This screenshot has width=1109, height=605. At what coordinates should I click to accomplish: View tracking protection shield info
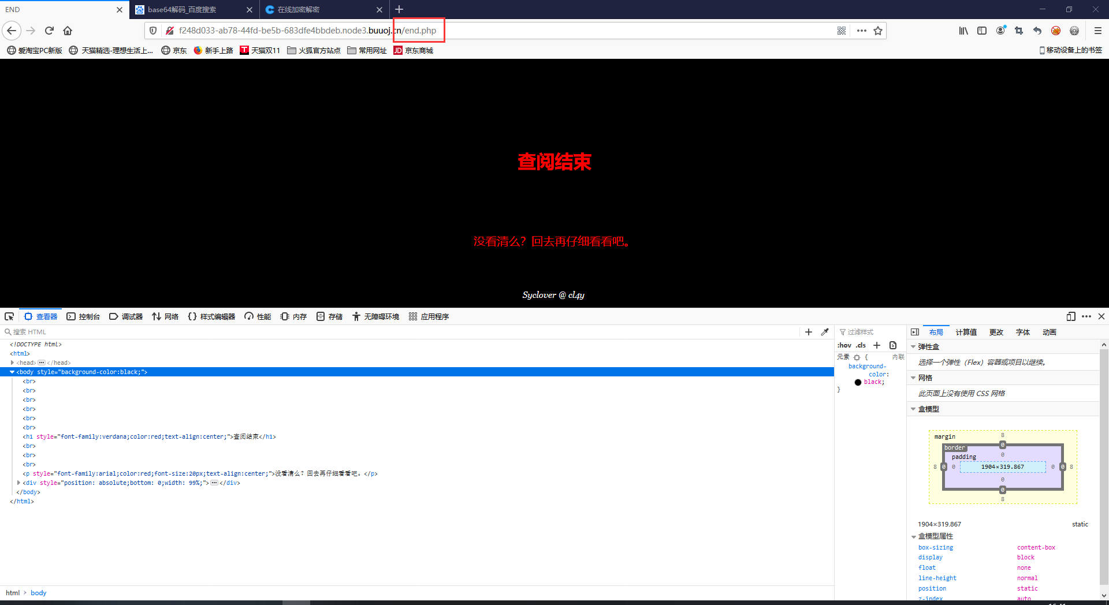click(153, 31)
